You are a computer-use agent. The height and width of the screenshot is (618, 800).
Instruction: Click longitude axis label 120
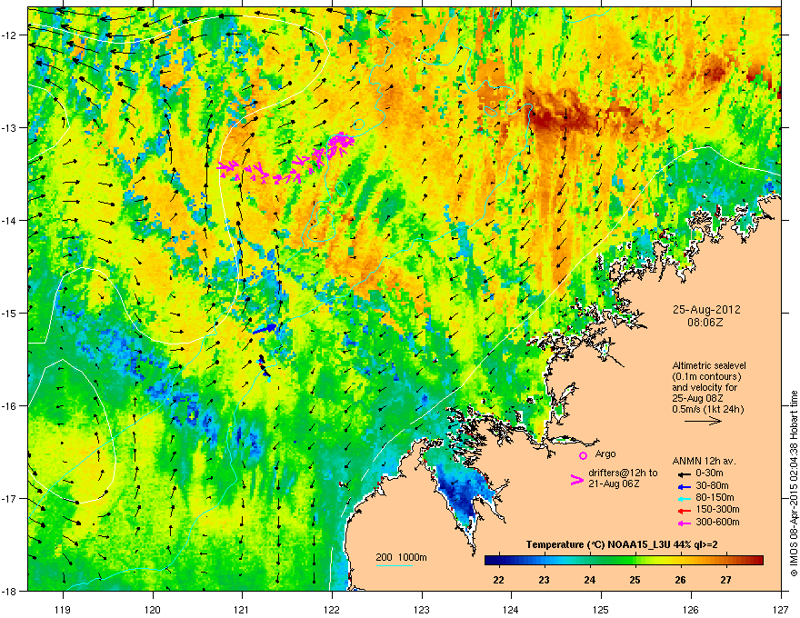click(153, 609)
